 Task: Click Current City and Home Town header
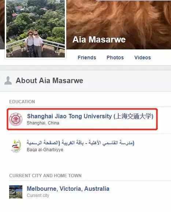pos(45,176)
